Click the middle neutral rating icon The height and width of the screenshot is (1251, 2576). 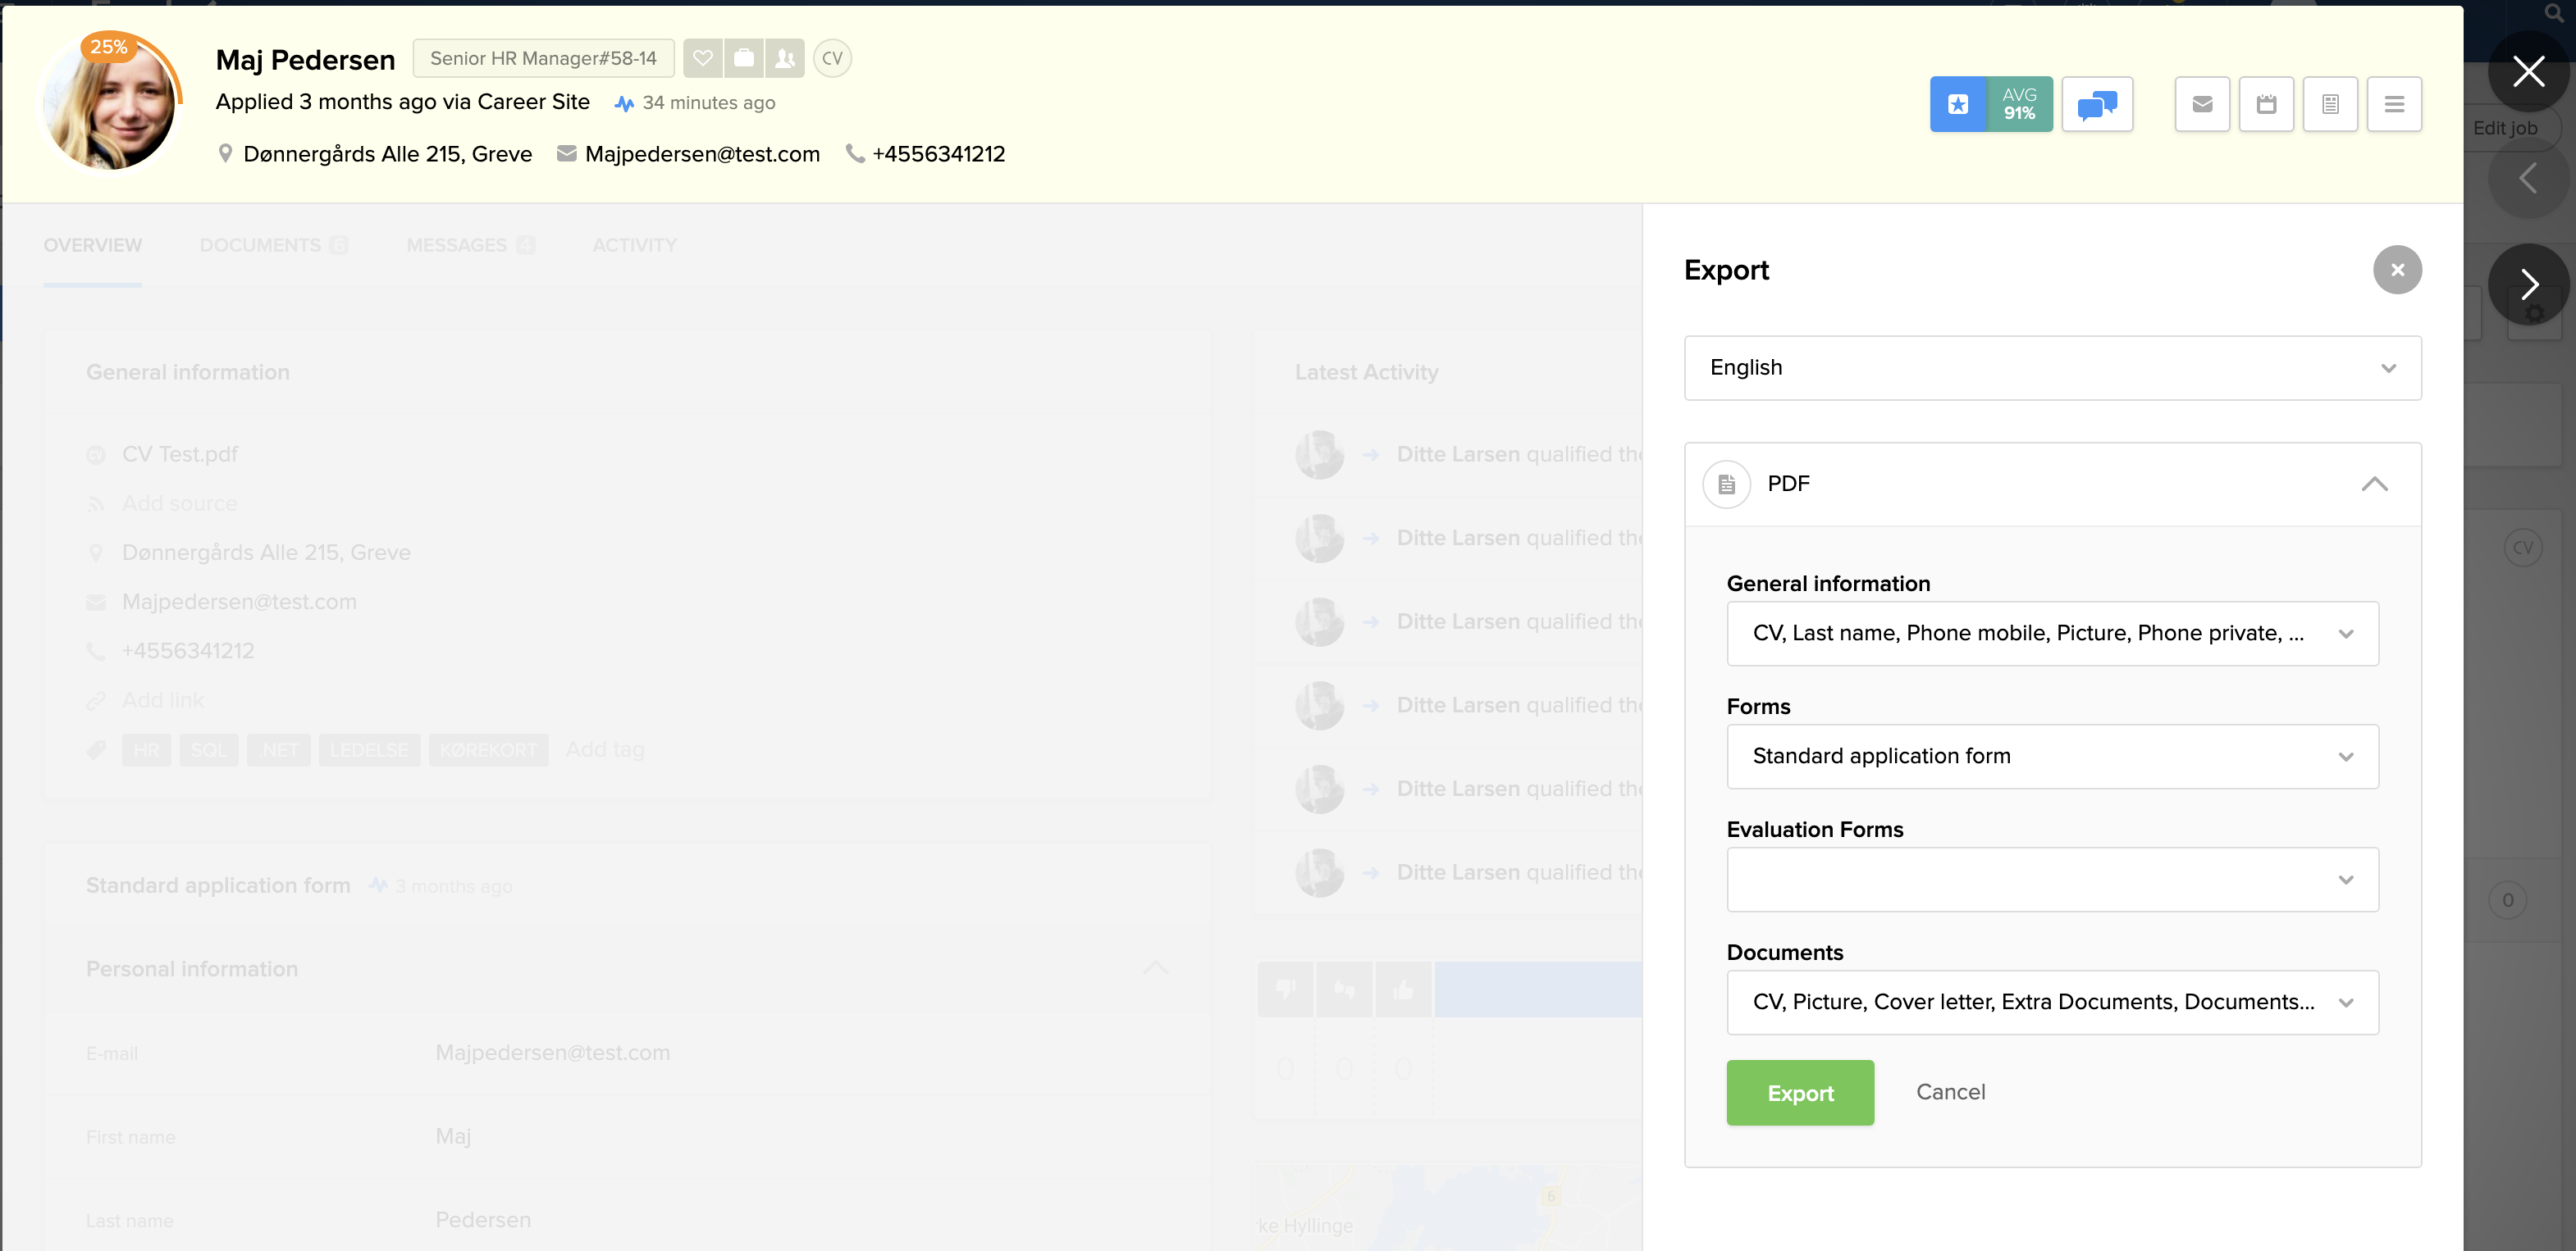(1344, 989)
